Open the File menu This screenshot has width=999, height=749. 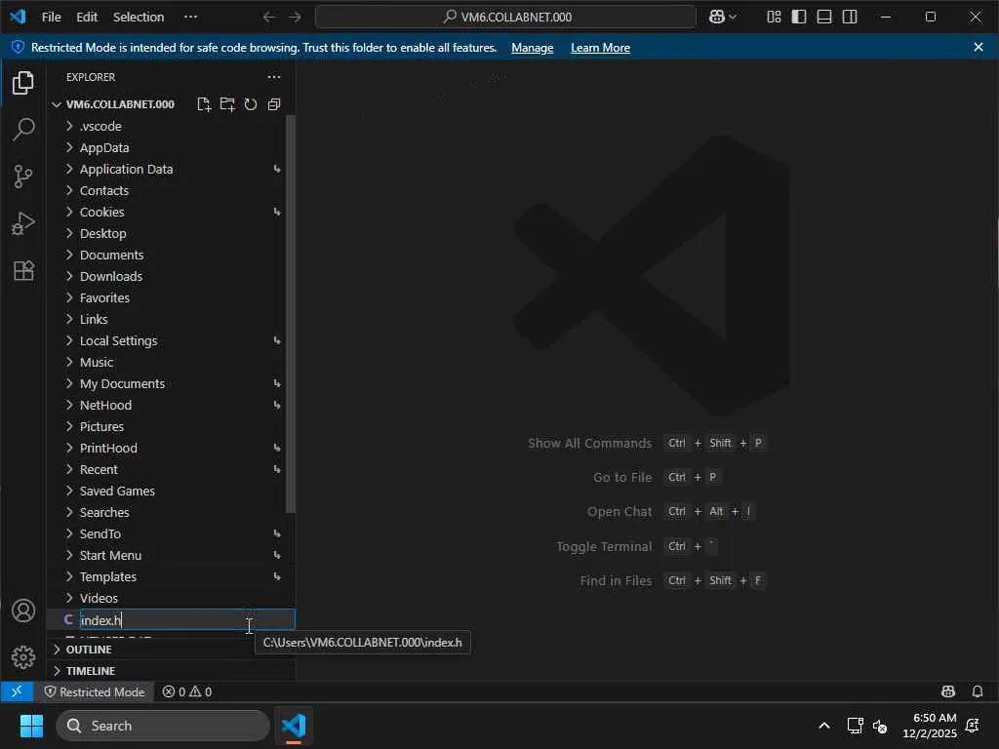[x=51, y=18]
